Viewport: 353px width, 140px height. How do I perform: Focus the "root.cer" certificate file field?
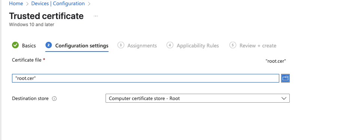tap(146, 78)
